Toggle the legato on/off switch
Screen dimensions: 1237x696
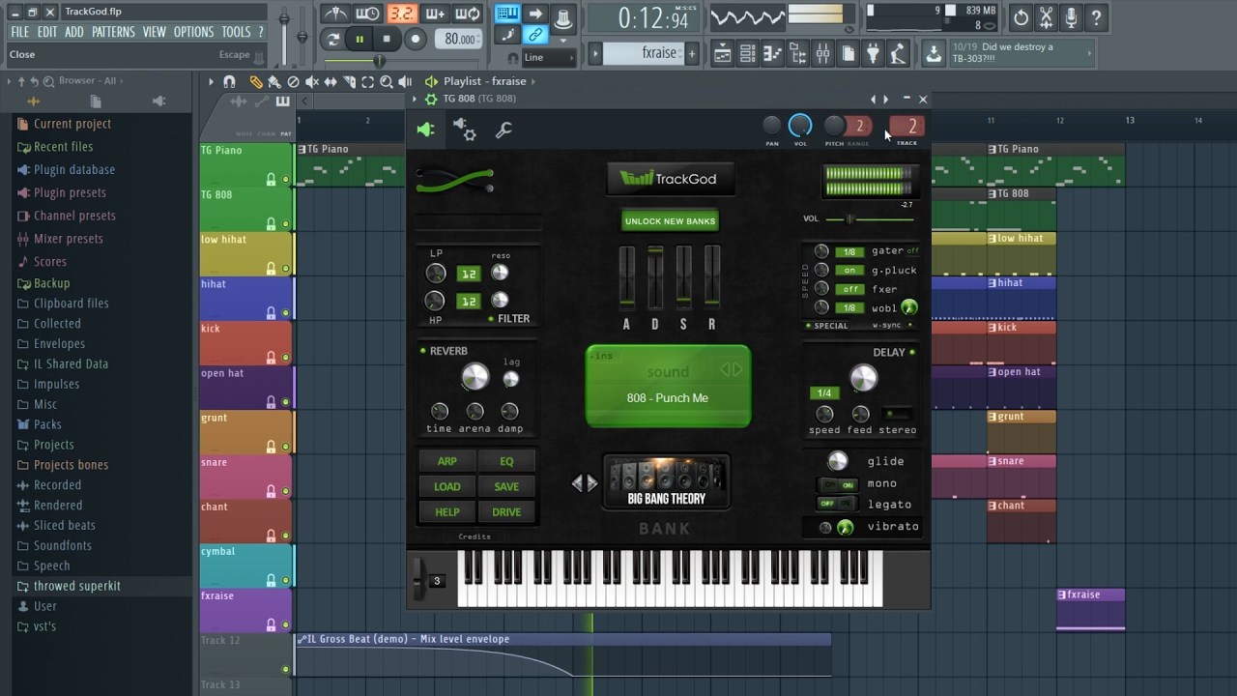837,505
